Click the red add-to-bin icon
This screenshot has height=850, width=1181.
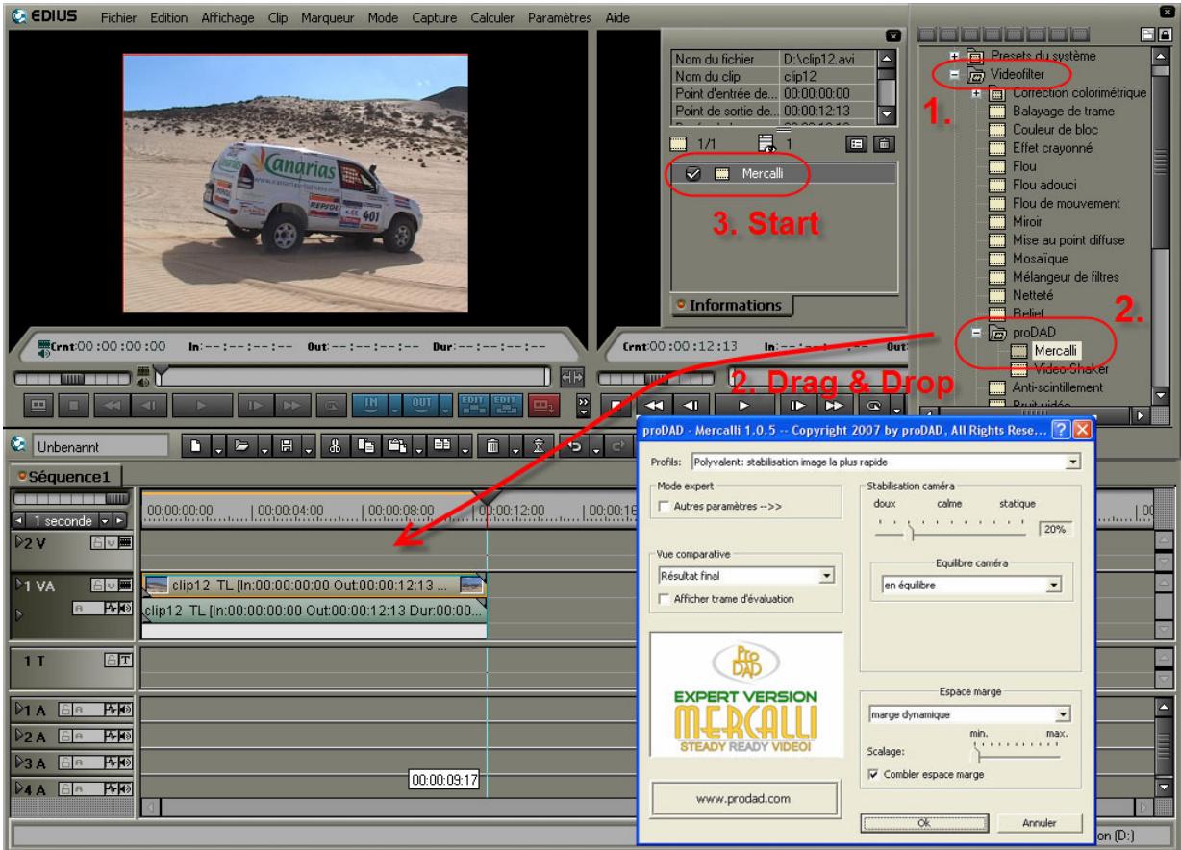click(543, 405)
